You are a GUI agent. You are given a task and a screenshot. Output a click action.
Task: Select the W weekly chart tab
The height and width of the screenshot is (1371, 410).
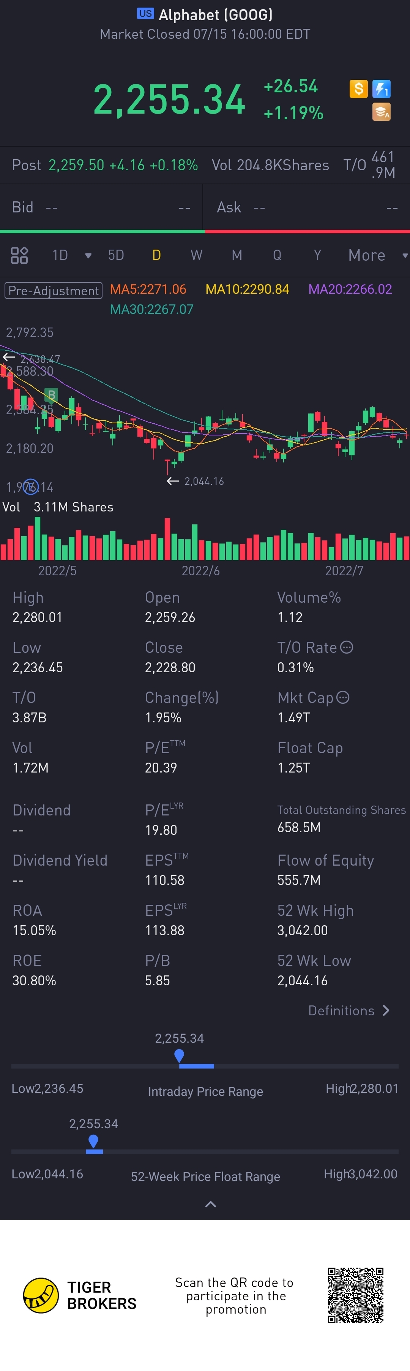pos(196,255)
